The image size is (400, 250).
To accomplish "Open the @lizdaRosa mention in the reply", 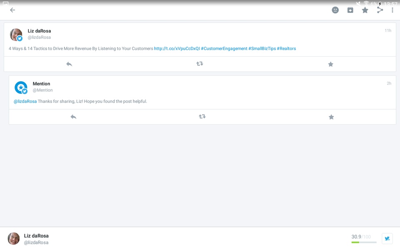I will coord(25,101).
